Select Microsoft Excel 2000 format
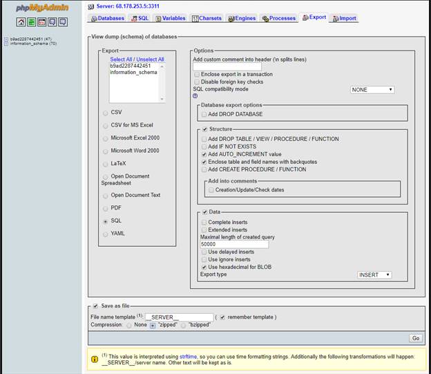 pos(105,138)
